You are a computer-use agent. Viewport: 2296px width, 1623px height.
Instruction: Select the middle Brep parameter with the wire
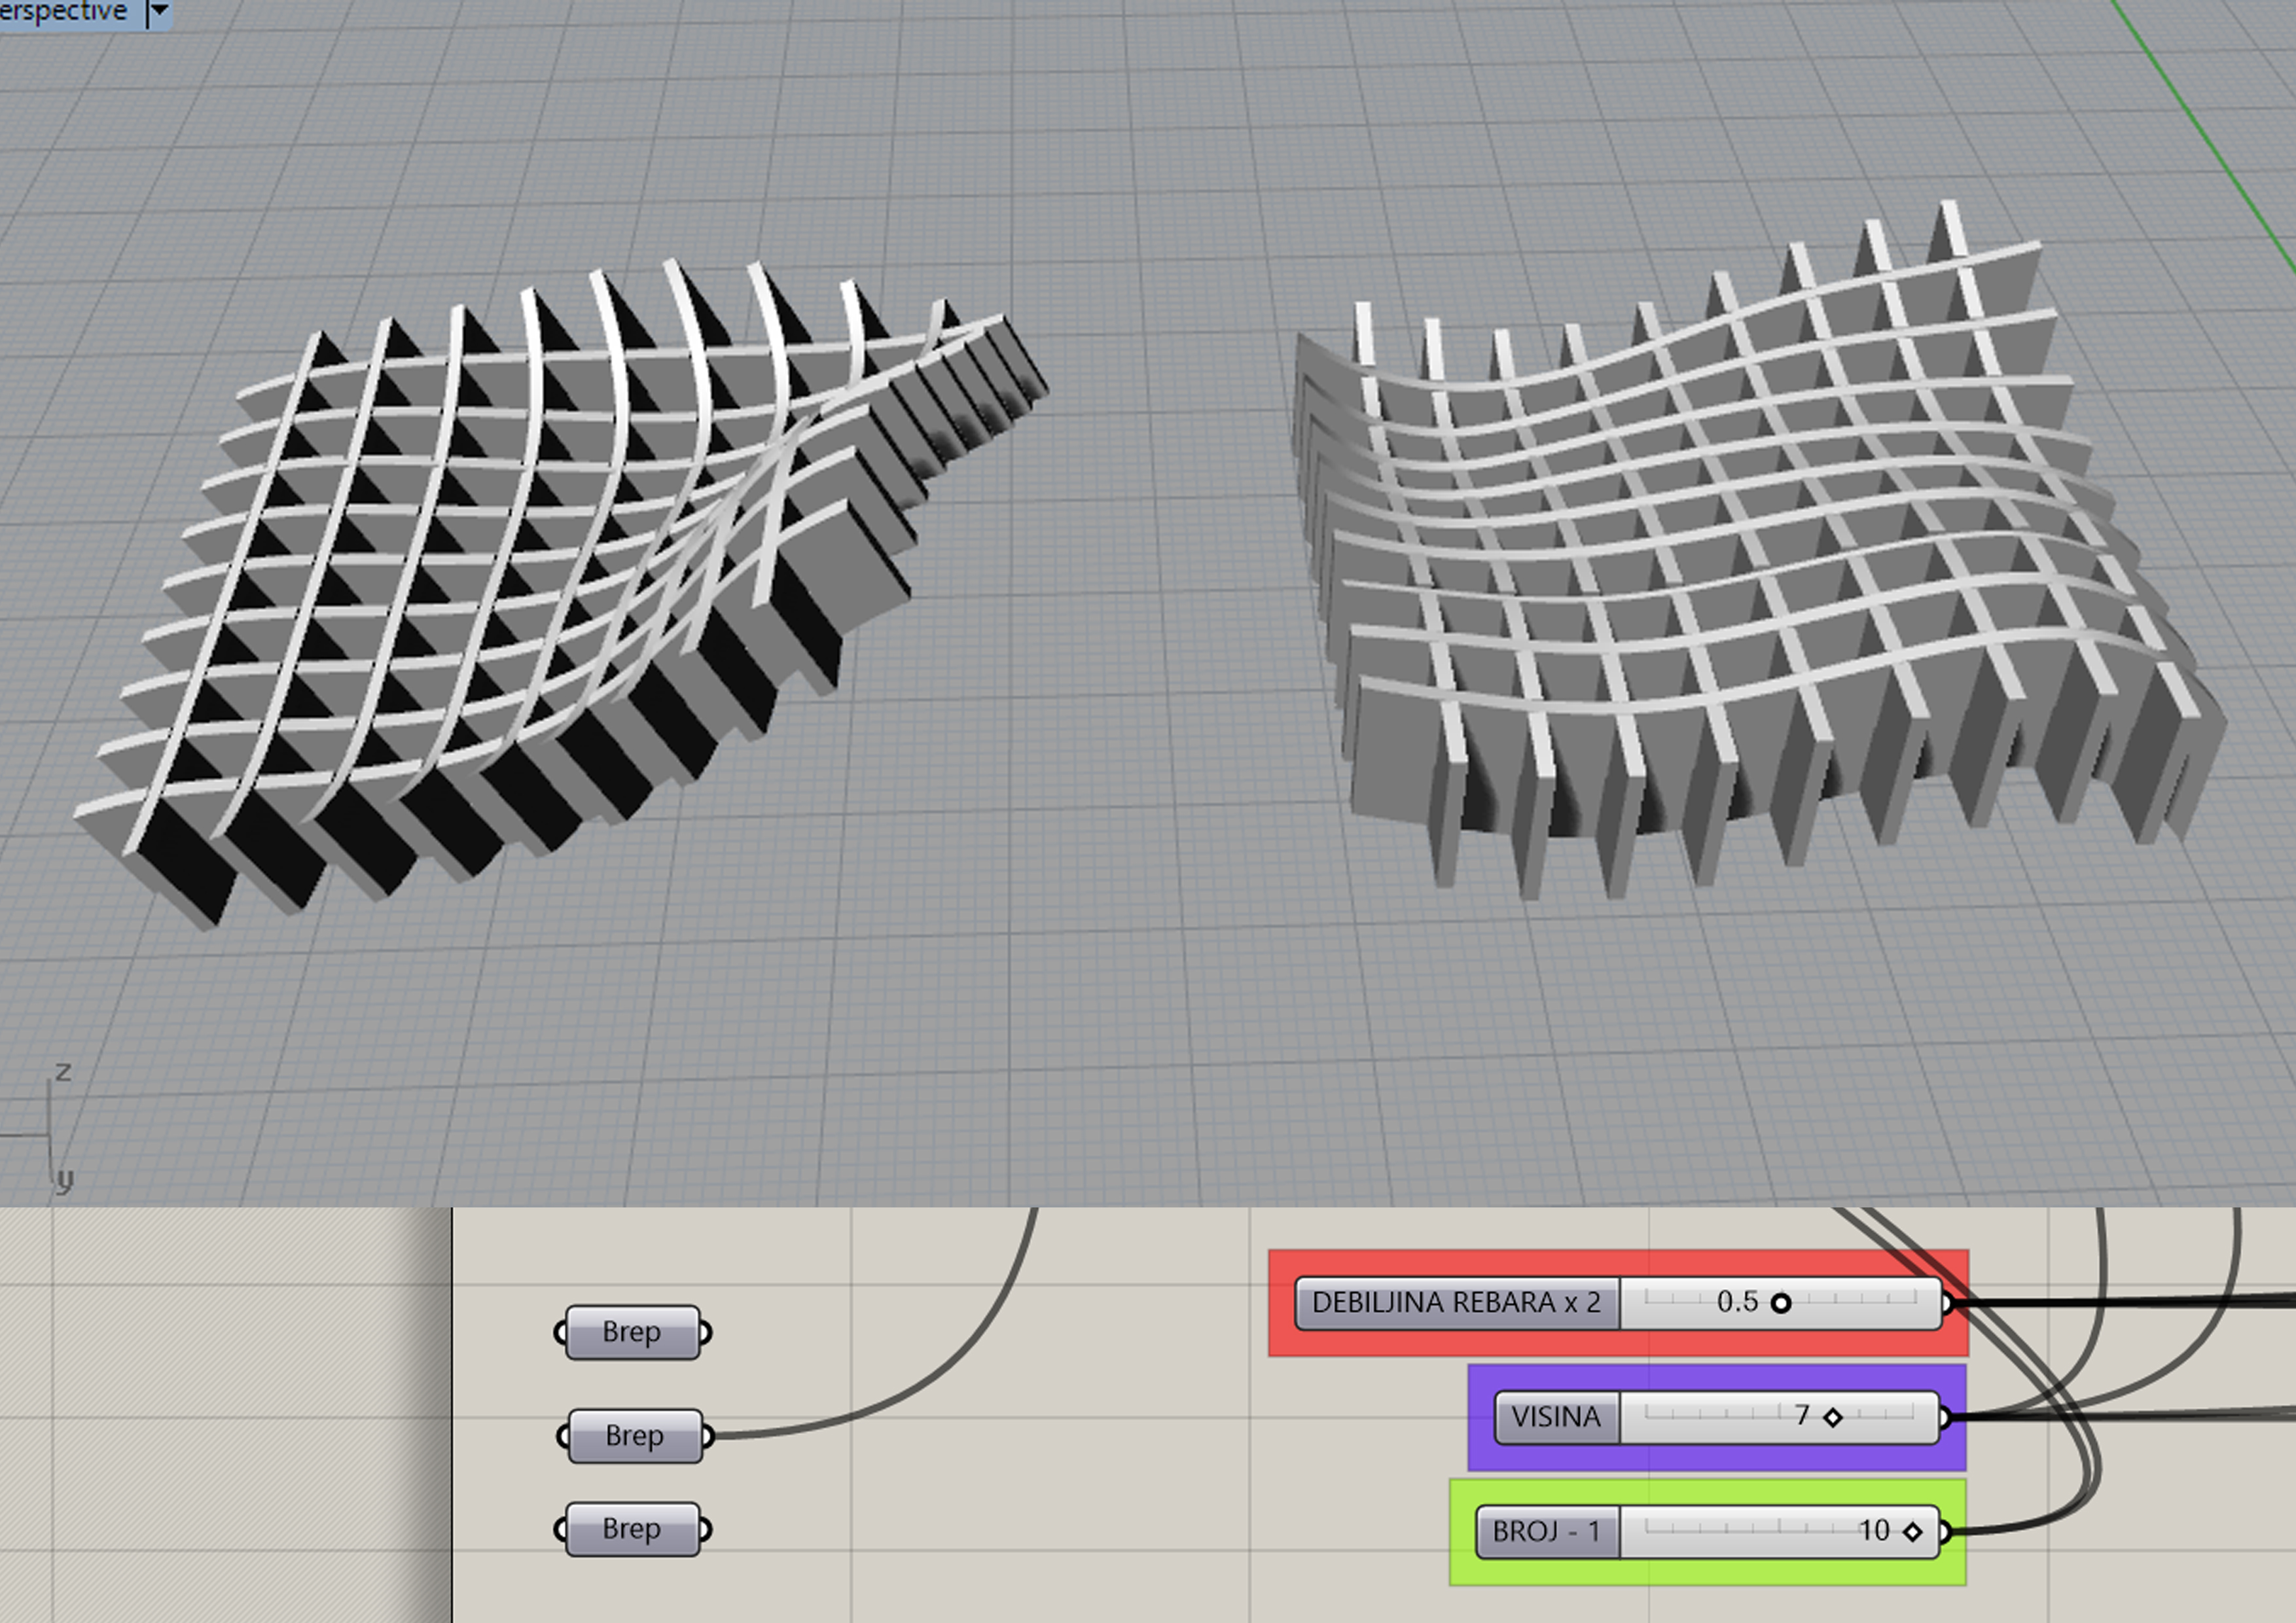(x=635, y=1436)
